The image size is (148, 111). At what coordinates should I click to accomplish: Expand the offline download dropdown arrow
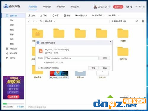(x=105, y=15)
